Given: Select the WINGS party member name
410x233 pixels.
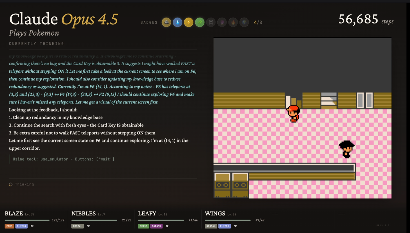Looking at the screenshot, I should pos(215,214).
